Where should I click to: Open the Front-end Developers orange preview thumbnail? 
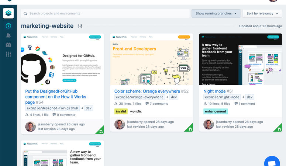click(151, 59)
